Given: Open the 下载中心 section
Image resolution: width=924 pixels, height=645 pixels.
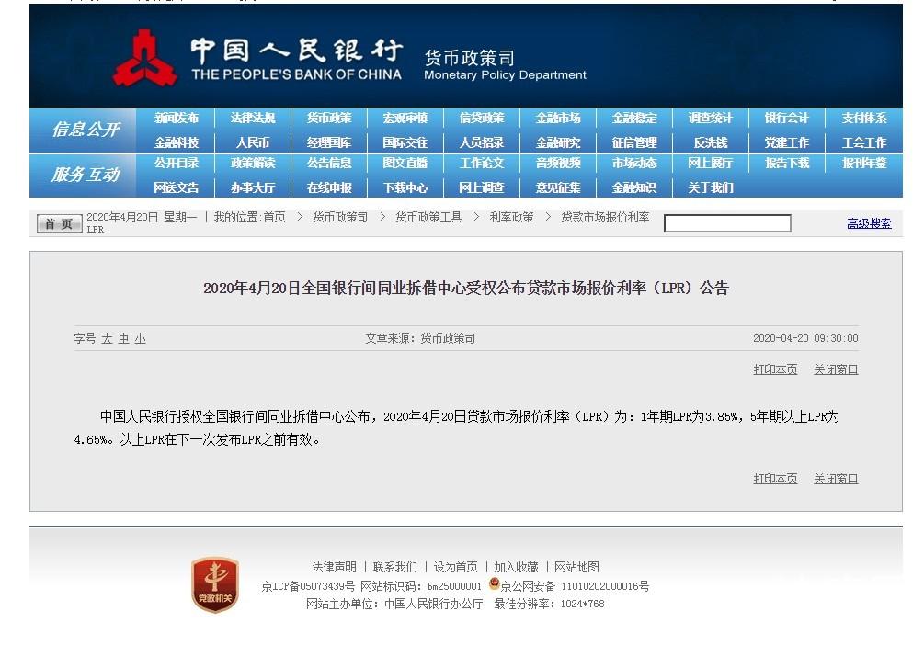Looking at the screenshot, I should point(405,187).
